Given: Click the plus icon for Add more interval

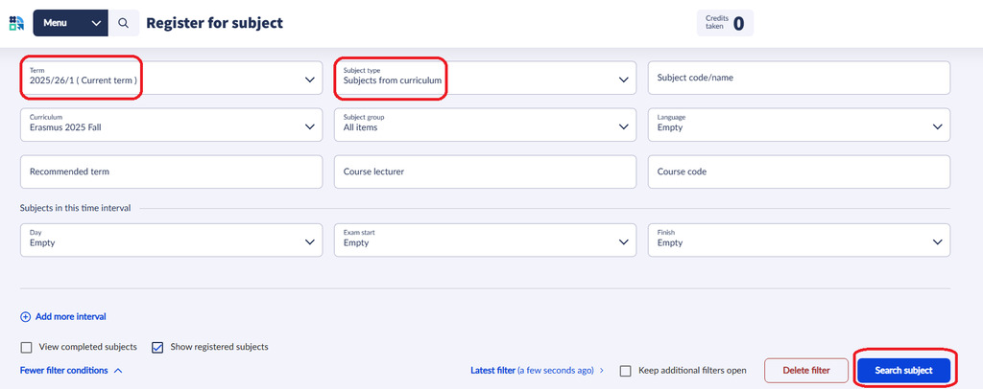Looking at the screenshot, I should 25,316.
